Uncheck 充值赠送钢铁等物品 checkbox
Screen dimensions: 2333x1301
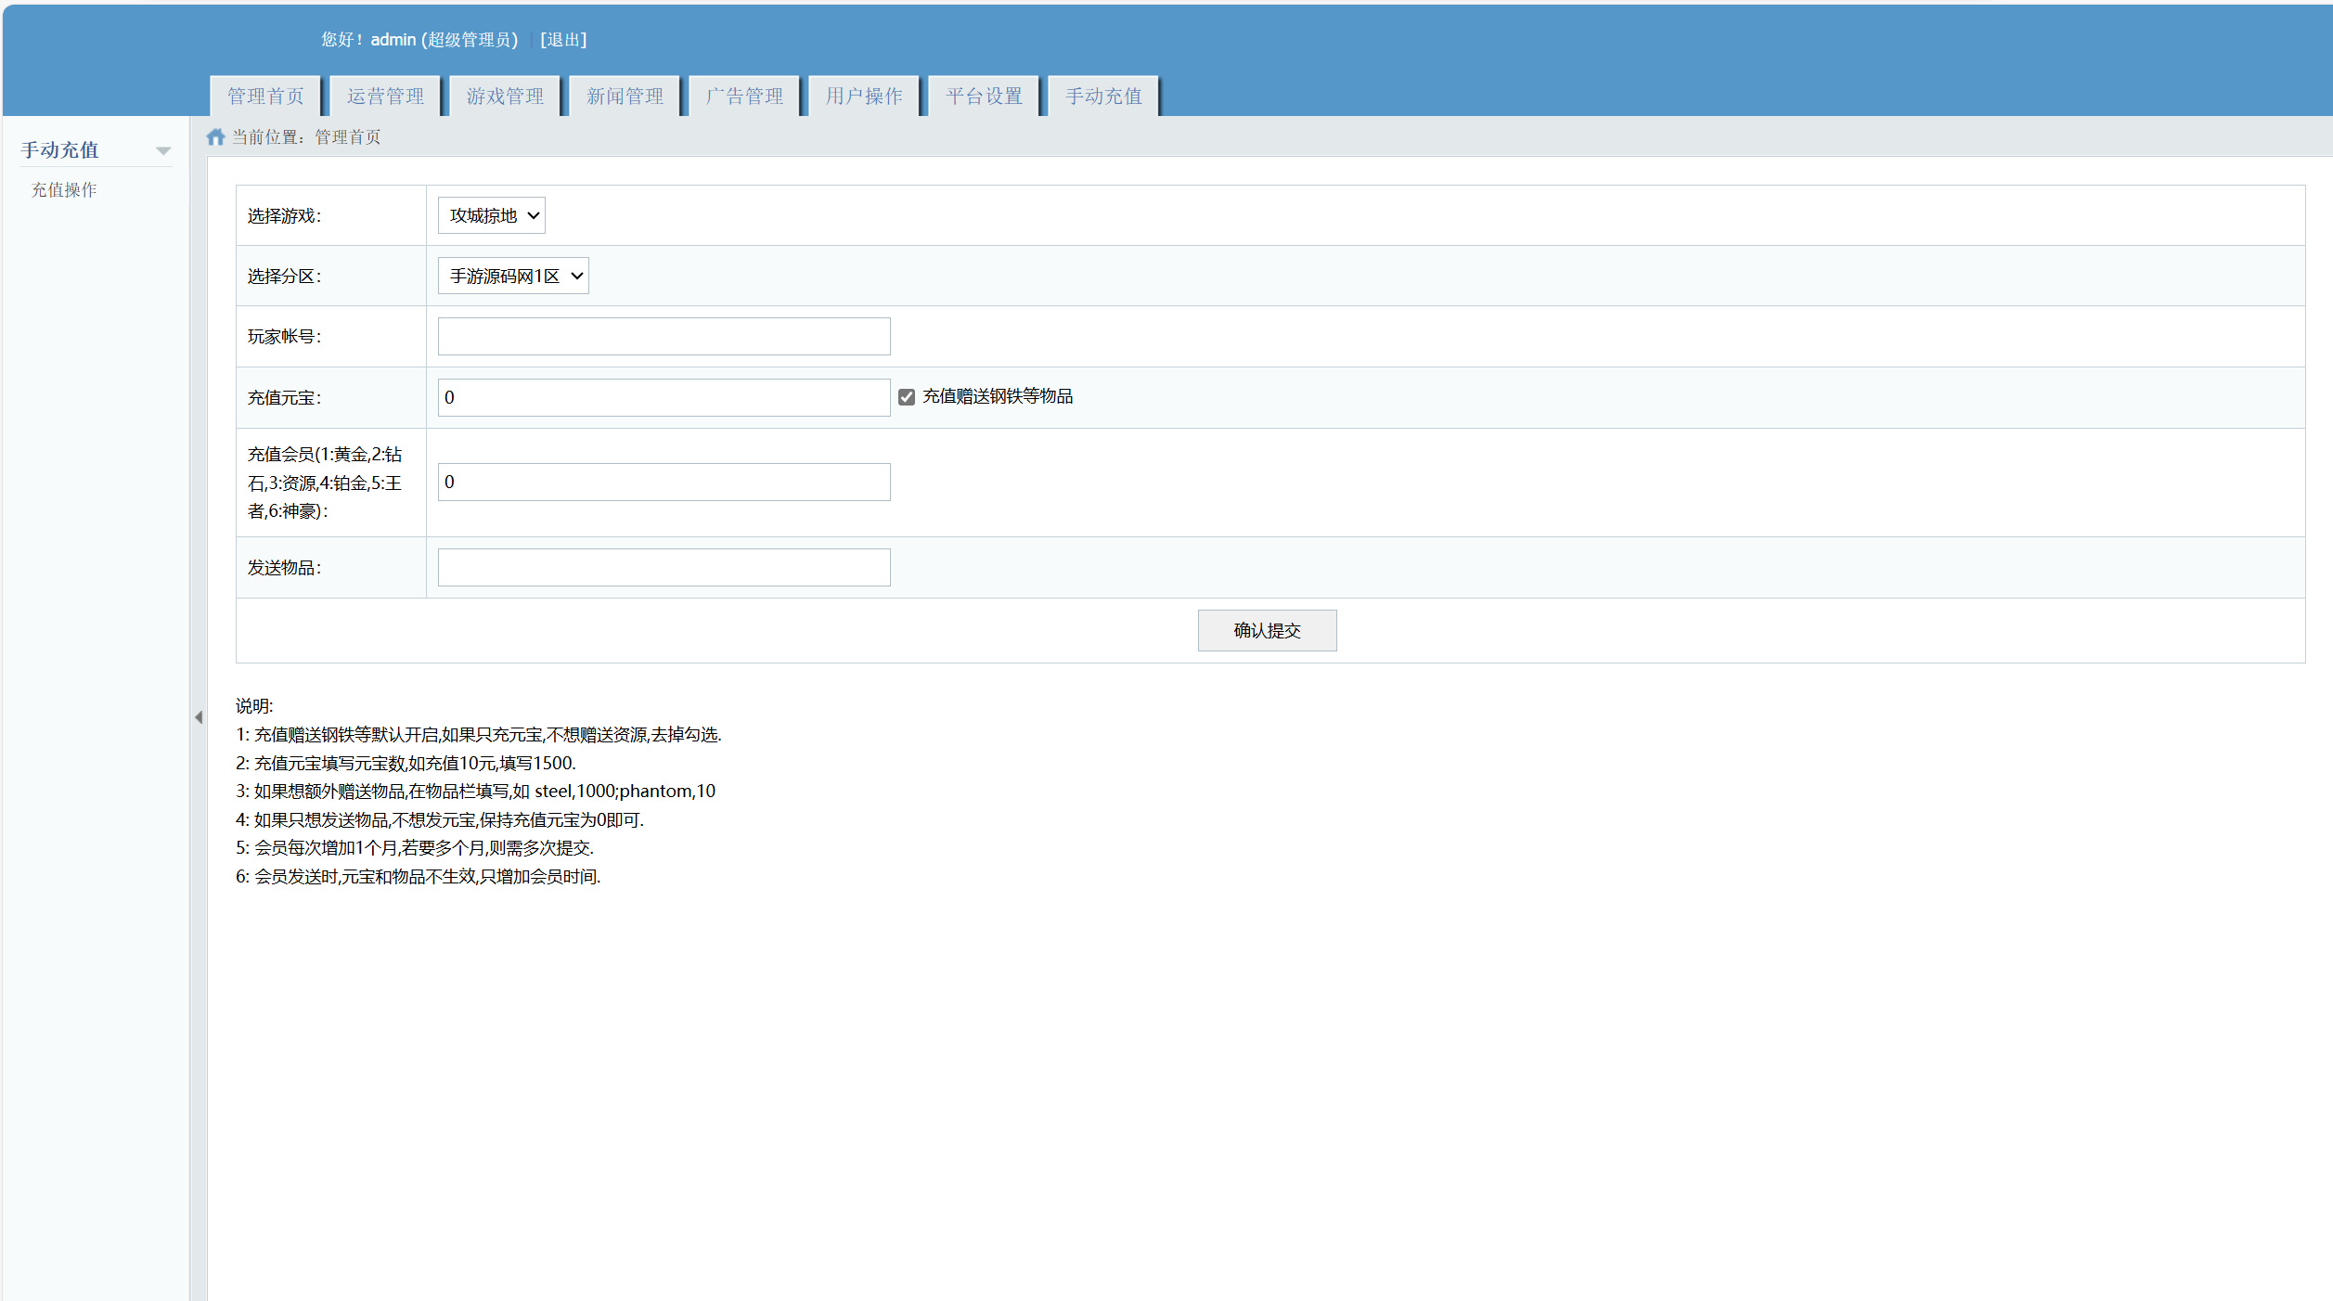pos(907,397)
